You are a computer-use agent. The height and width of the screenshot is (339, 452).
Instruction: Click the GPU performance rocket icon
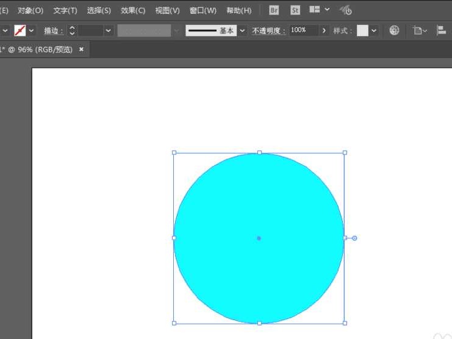click(x=346, y=10)
